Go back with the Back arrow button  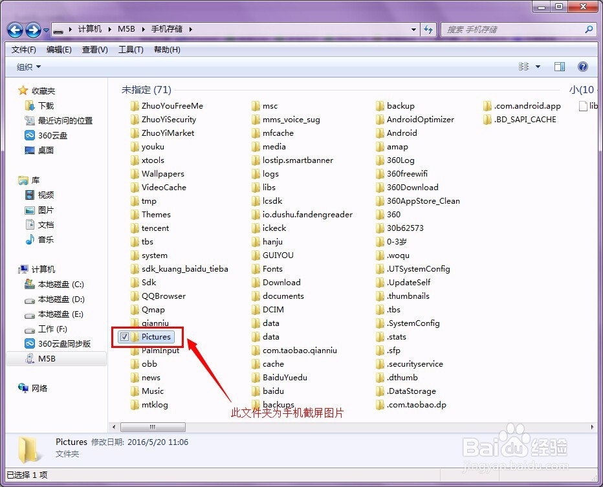[x=16, y=30]
